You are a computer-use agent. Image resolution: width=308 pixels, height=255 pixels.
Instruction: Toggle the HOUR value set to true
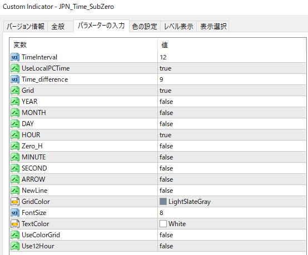click(232, 135)
